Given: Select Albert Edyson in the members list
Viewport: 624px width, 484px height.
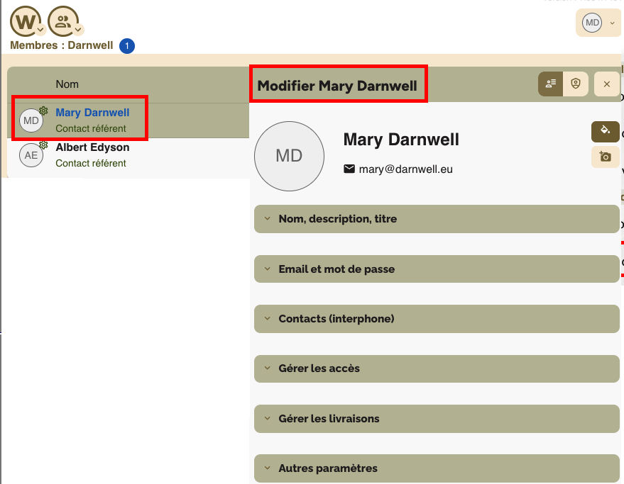Looking at the screenshot, I should (92, 148).
